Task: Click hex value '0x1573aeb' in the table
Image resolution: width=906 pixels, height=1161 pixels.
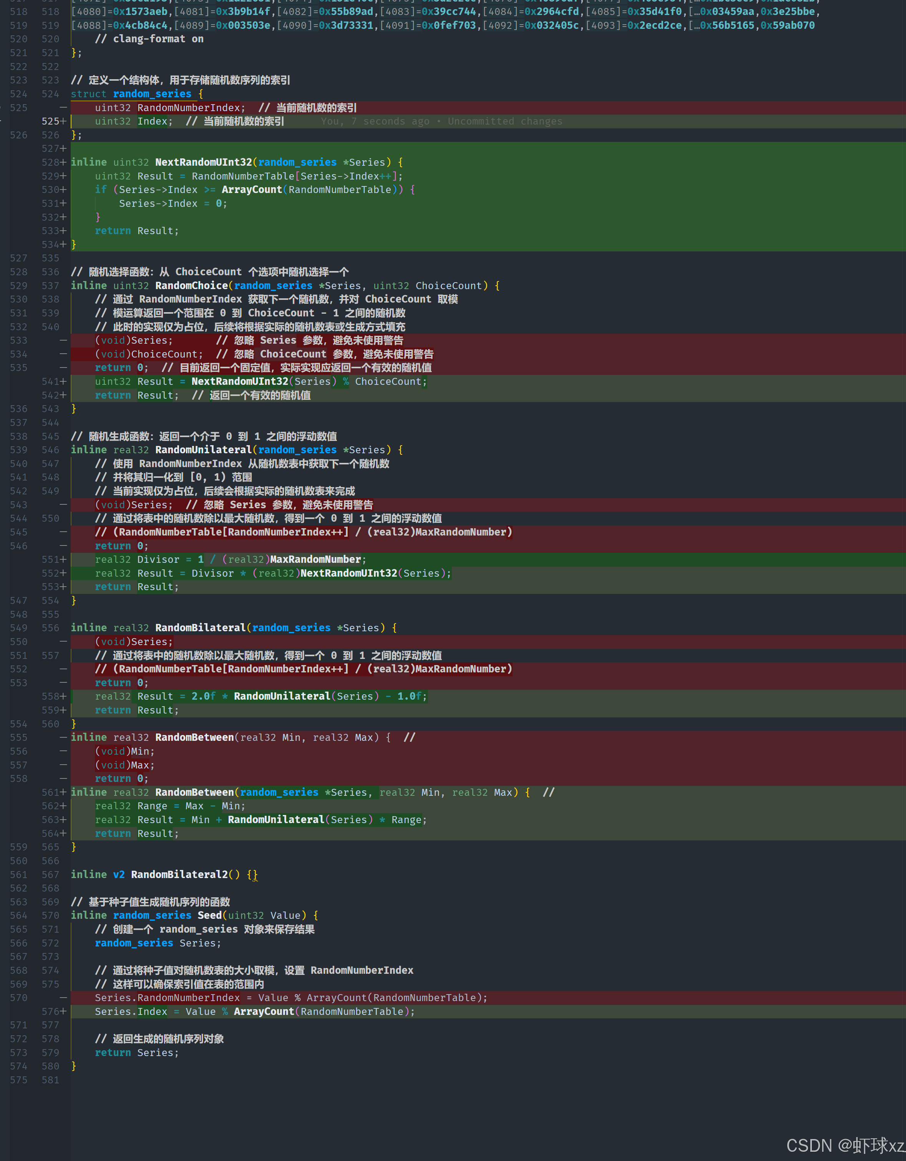Action: (140, 12)
